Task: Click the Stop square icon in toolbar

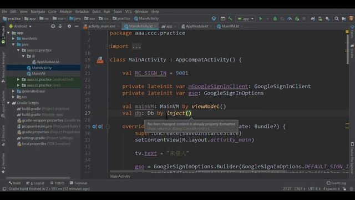Action: coord(305,18)
